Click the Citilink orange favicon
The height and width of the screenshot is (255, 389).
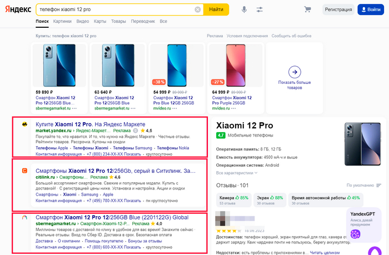coord(24,171)
